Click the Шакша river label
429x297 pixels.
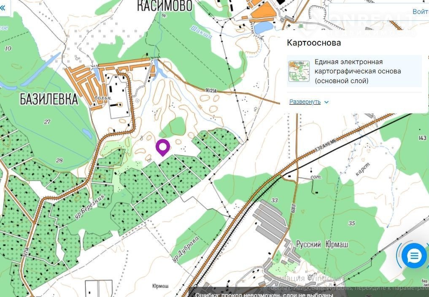[x=201, y=32]
